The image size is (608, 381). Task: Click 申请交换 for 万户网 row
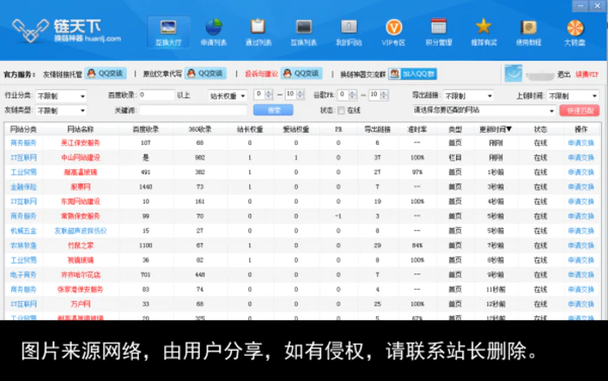point(581,304)
